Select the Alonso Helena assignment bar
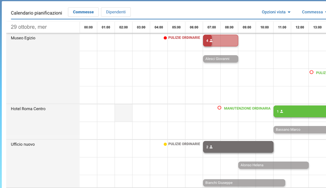 point(273,165)
